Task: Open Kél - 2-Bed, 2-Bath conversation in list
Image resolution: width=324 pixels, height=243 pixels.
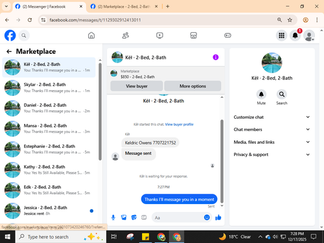Action: 49,67
